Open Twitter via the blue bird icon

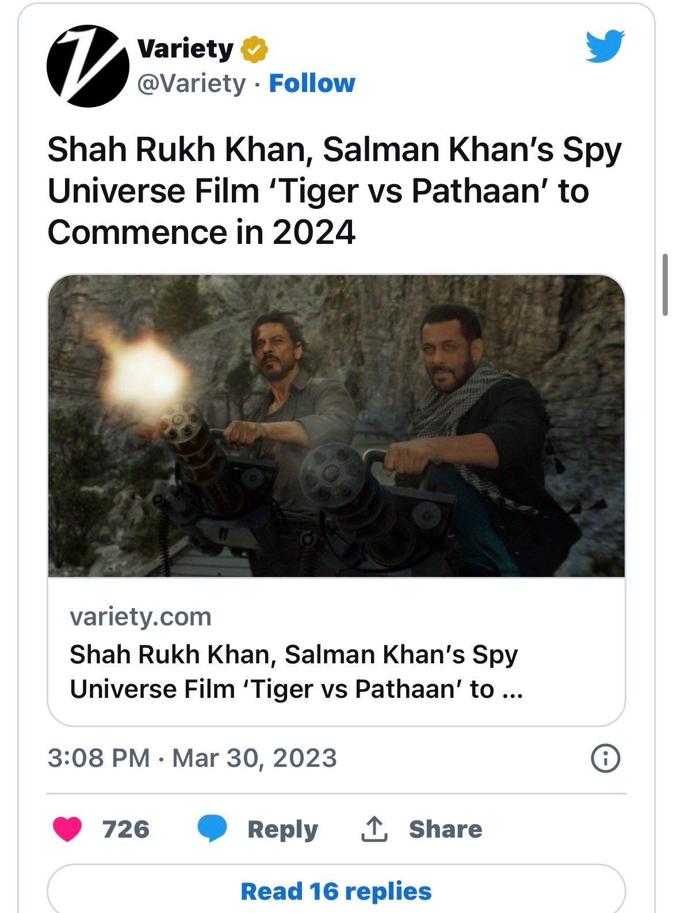click(605, 45)
